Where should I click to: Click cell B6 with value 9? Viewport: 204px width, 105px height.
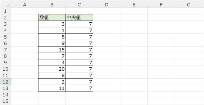pyautogui.click(x=52, y=43)
